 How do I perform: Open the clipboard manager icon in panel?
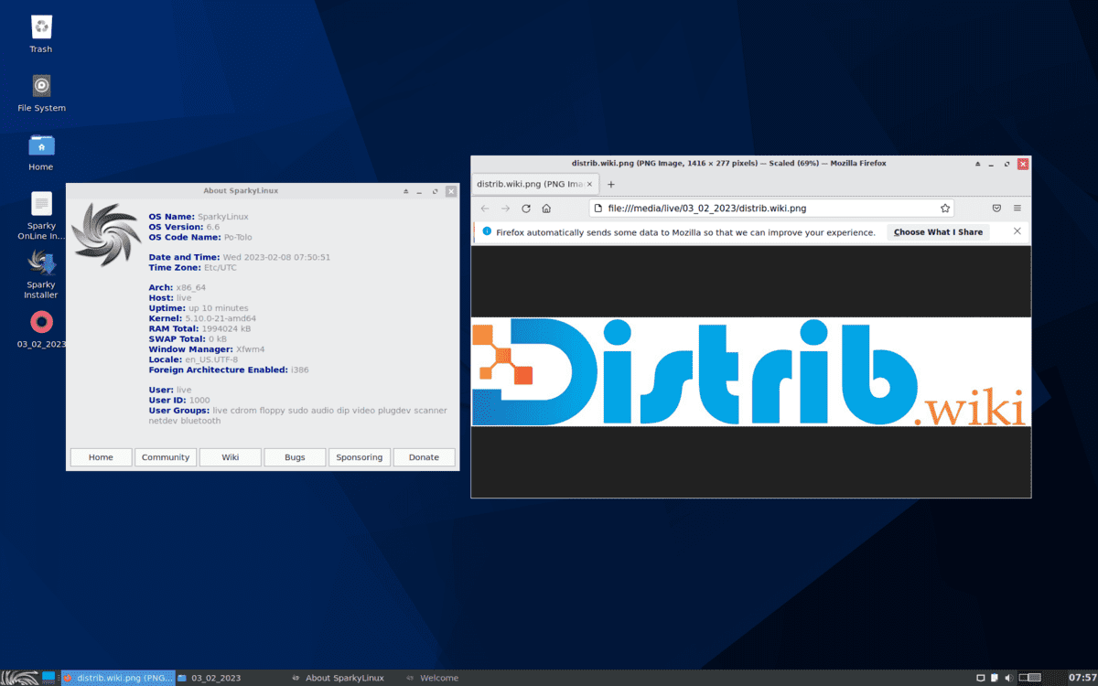995,678
